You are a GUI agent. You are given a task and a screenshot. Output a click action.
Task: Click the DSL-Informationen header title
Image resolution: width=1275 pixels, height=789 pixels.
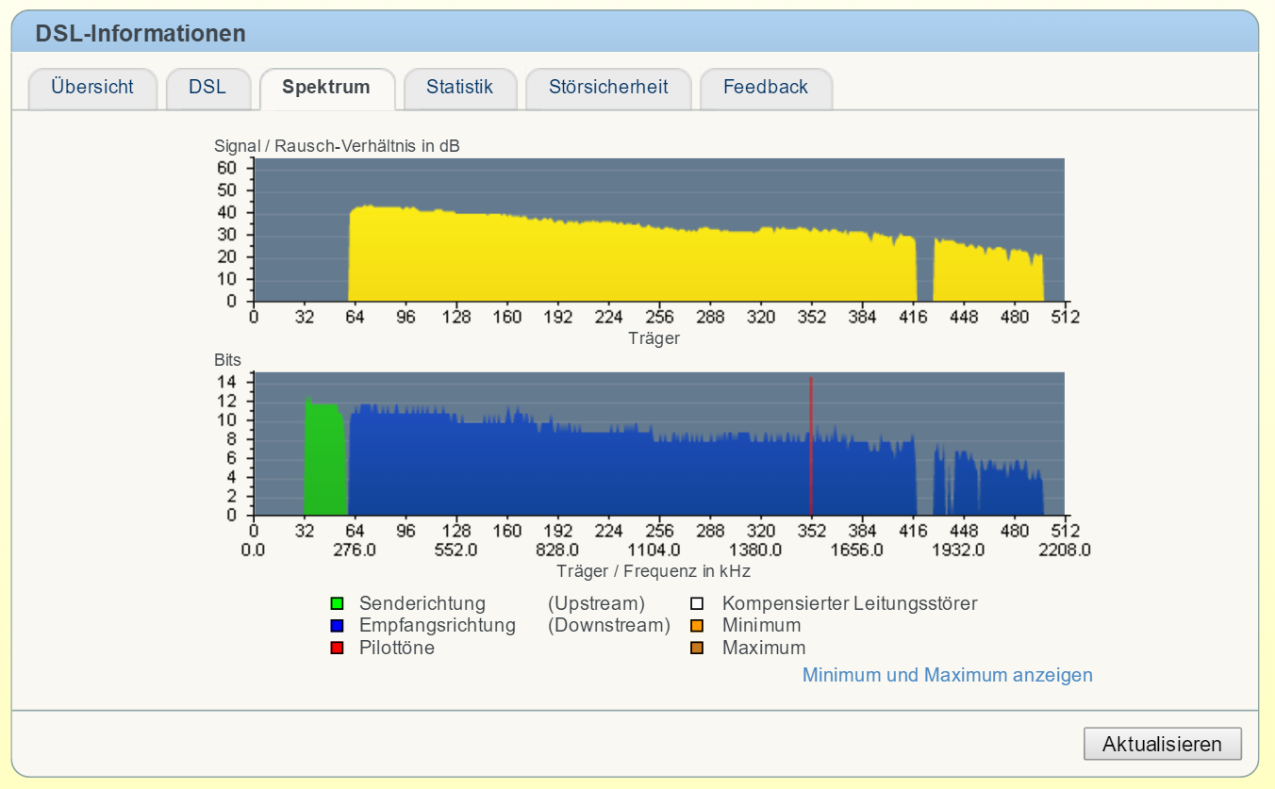pyautogui.click(x=141, y=34)
